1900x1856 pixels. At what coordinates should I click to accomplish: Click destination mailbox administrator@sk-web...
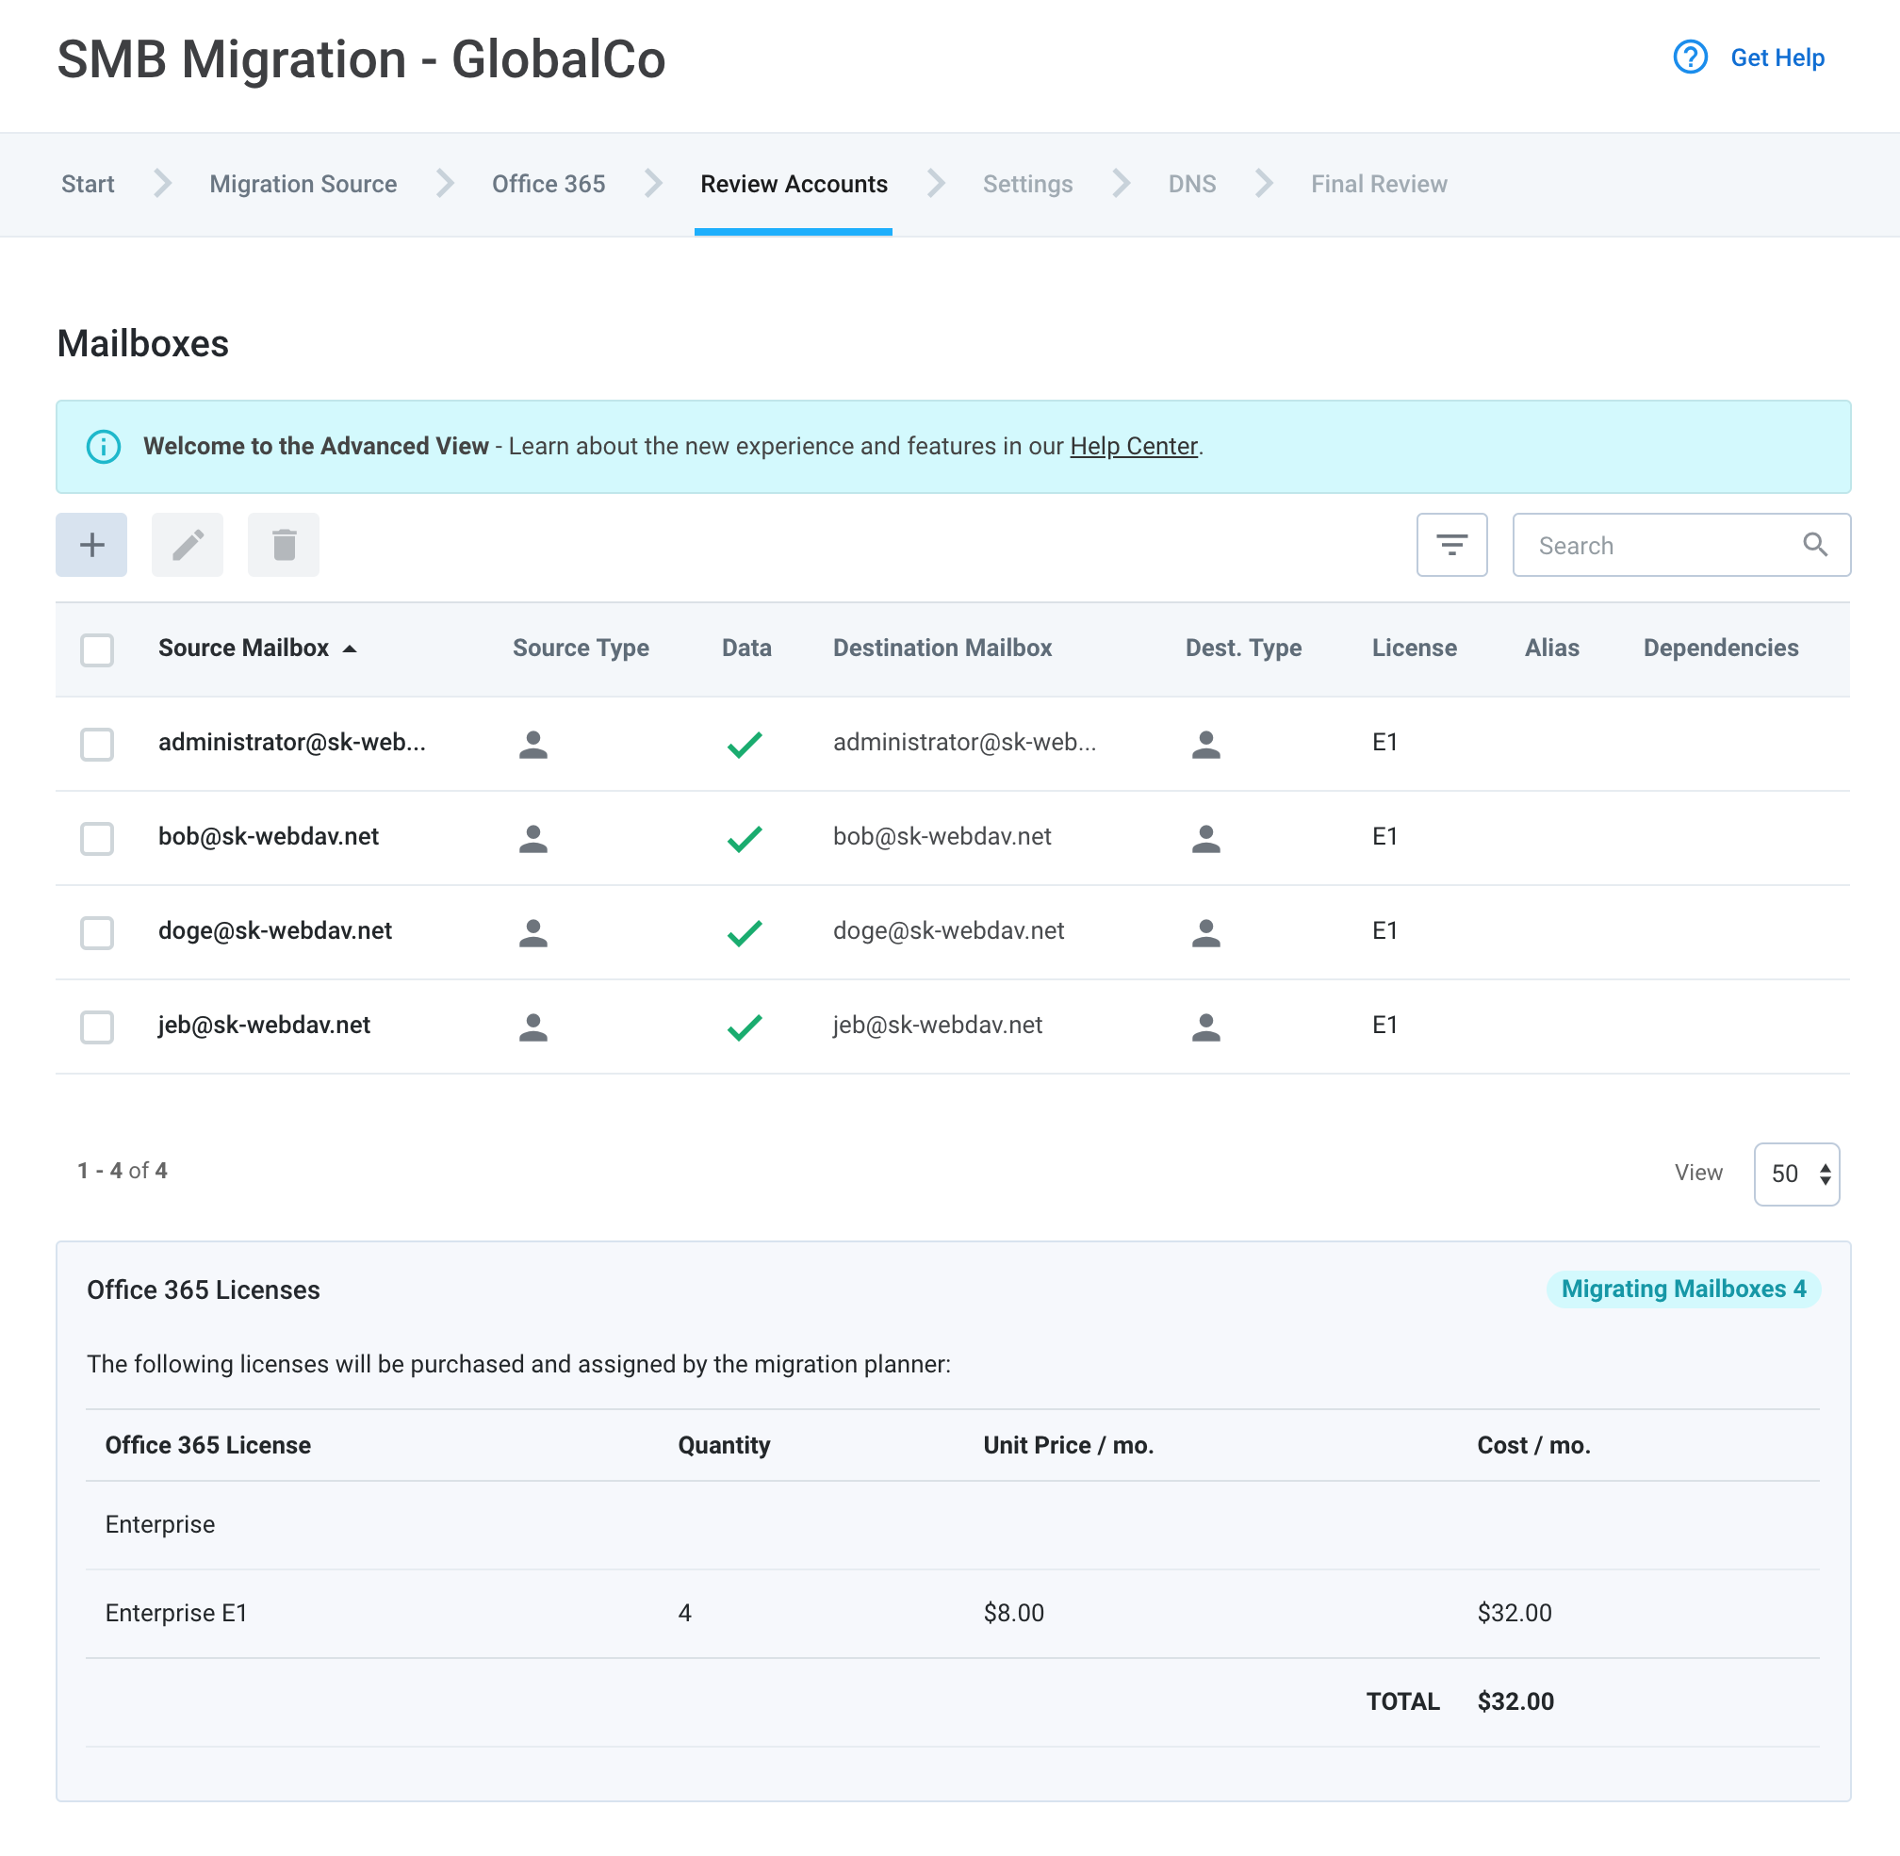(964, 743)
